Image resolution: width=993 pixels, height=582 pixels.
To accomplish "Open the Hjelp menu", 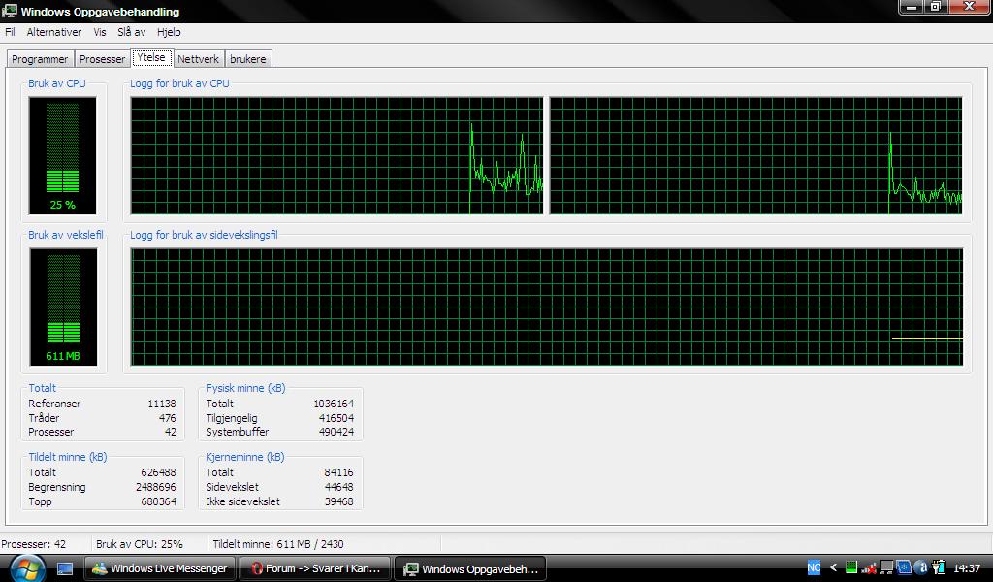I will click(169, 32).
